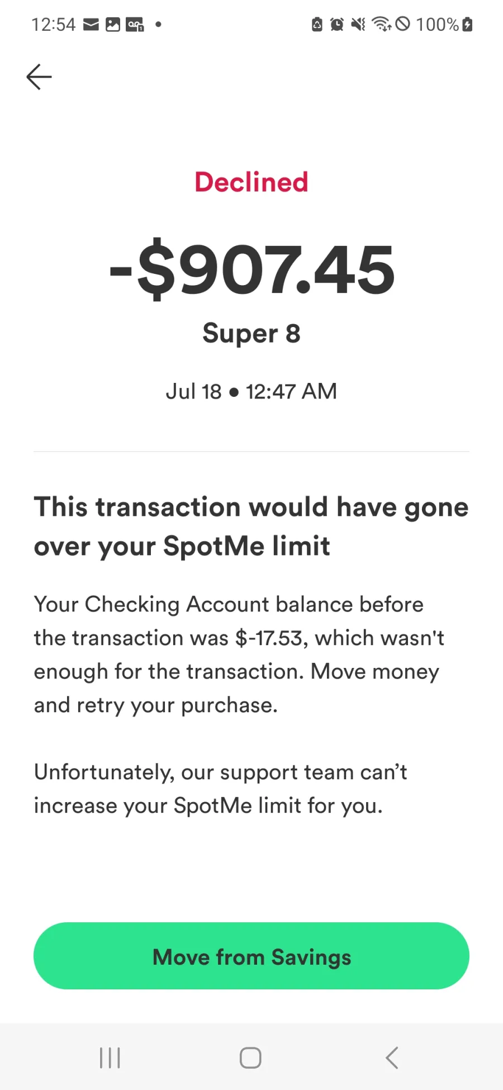Tap the Super 8 merchant name
The height and width of the screenshot is (1090, 503).
tap(251, 333)
